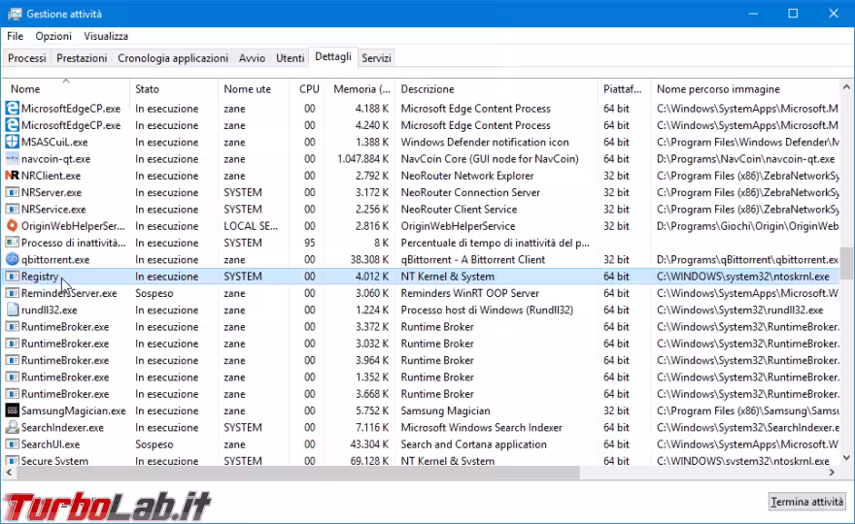Click the NRService.exe process icon

coord(12,210)
